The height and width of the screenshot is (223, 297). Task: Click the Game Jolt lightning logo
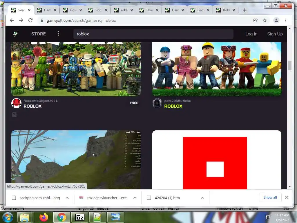coord(16,34)
